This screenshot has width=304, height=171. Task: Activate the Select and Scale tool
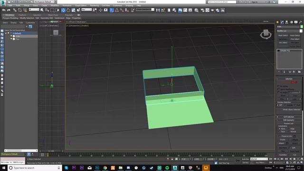point(74,10)
